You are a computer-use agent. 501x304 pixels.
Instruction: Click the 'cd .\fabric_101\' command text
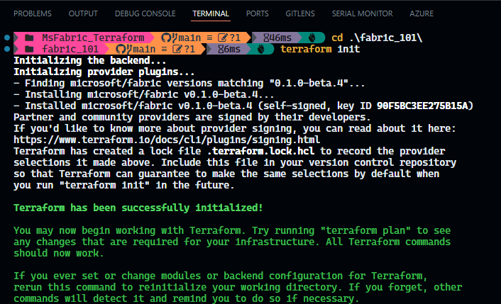(377, 38)
